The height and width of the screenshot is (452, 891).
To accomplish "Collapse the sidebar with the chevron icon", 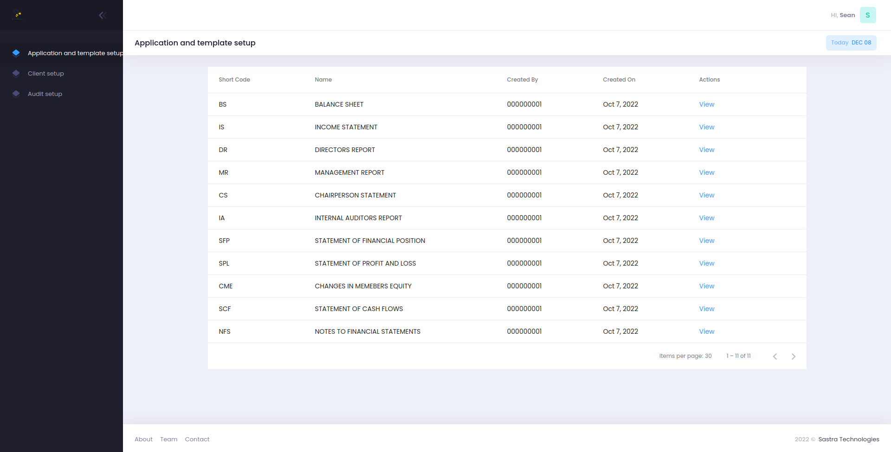I will tap(102, 15).
